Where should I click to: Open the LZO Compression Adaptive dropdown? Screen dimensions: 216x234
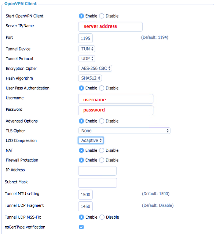(x=91, y=140)
